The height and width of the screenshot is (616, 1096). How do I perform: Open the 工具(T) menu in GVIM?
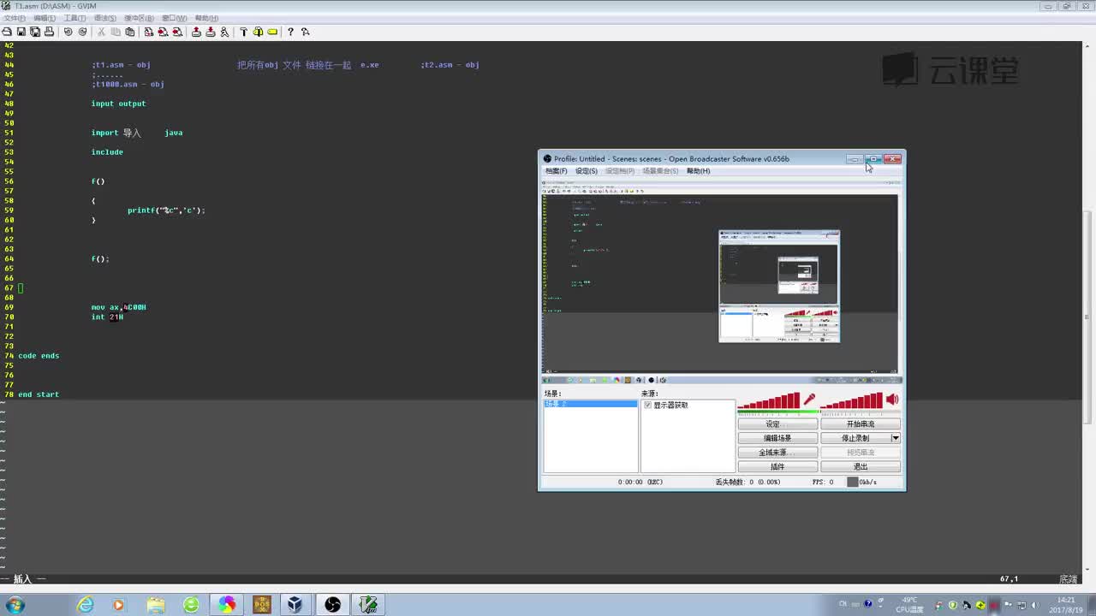[74, 18]
